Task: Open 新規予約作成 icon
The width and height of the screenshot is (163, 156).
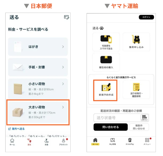Action: tap(106, 87)
